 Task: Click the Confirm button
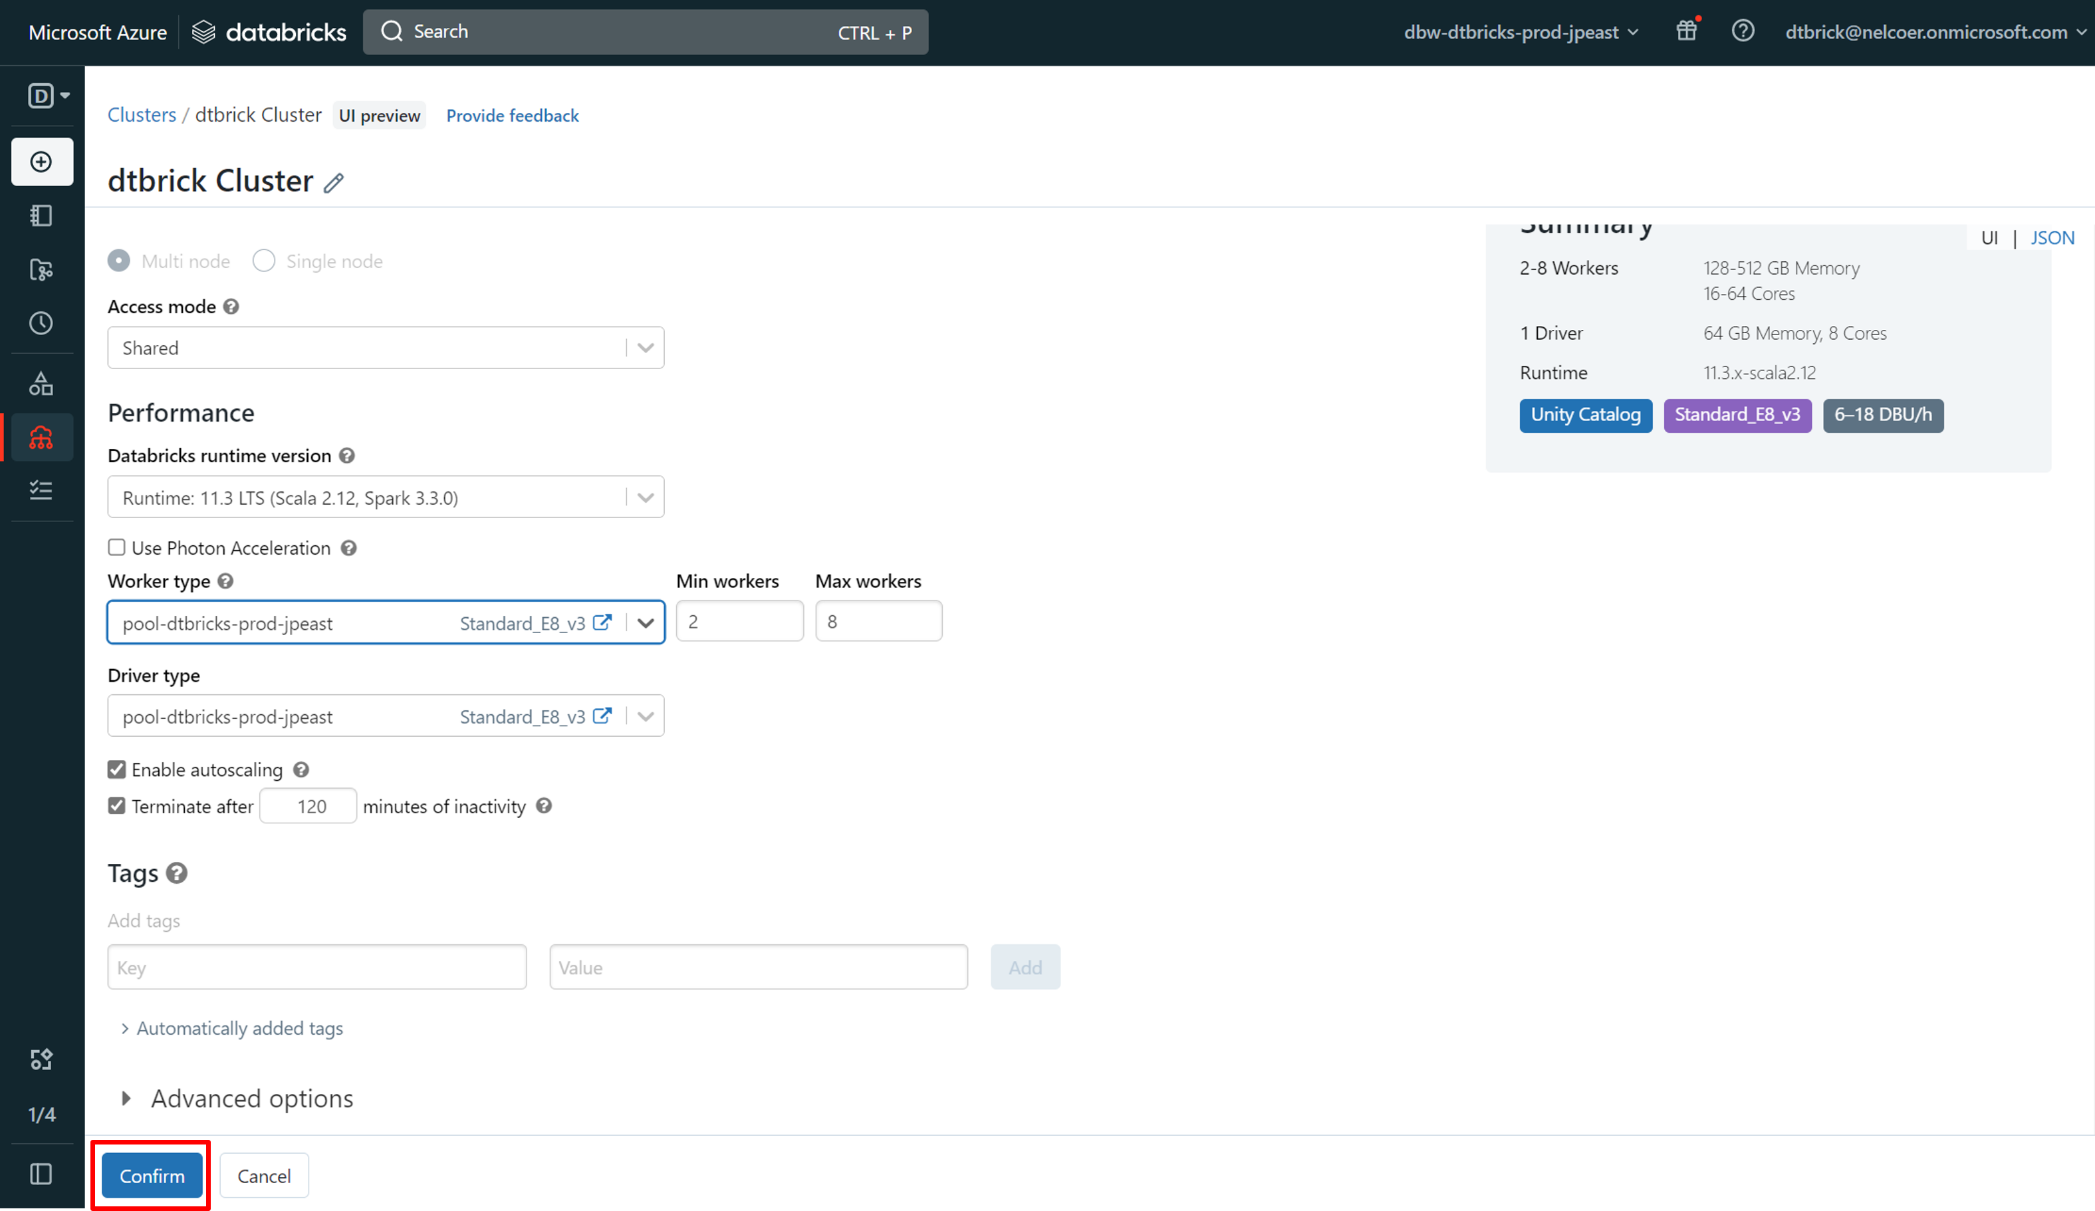click(x=152, y=1175)
